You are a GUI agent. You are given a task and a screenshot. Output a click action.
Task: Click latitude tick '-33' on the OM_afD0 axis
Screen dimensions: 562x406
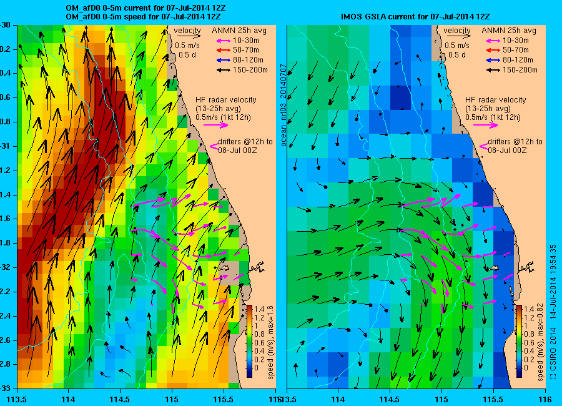tap(5, 388)
